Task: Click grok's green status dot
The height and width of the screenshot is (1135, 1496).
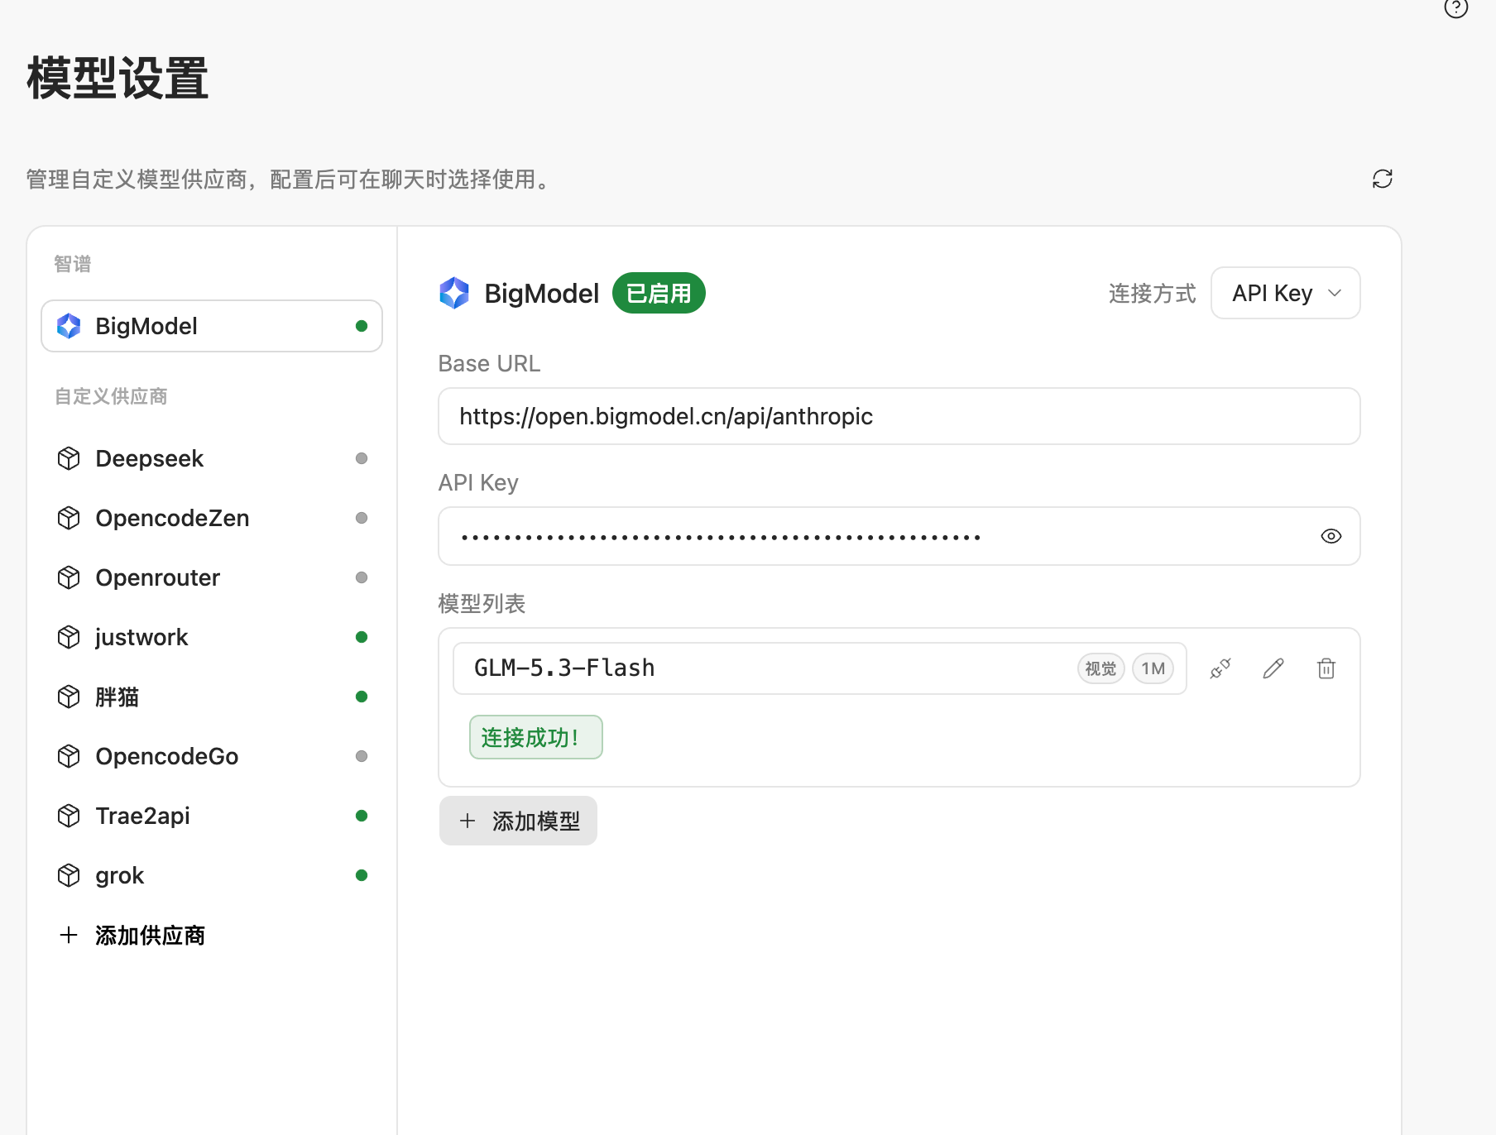Action: [x=362, y=875]
